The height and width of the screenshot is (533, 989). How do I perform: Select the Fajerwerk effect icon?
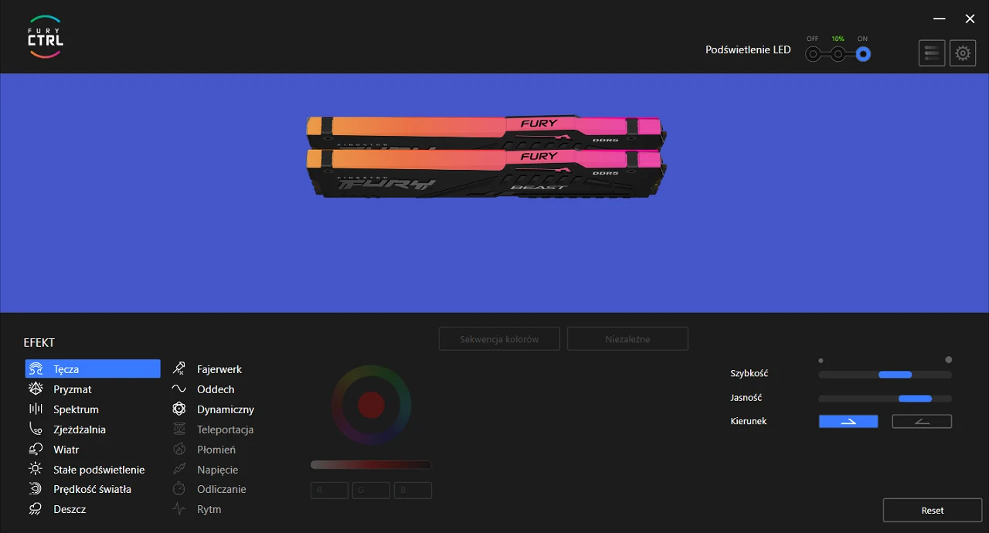[x=179, y=369]
